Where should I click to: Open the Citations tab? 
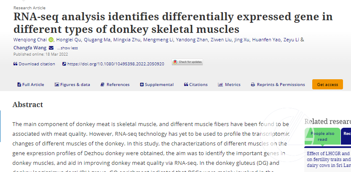(x=196, y=85)
